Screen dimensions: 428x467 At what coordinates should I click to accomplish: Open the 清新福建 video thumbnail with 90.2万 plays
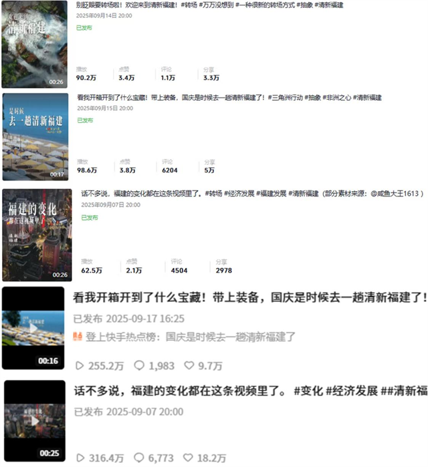[33, 43]
